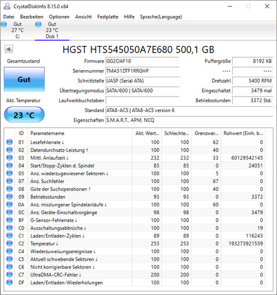Click raw value 24051 for spindle cycles

256,166
